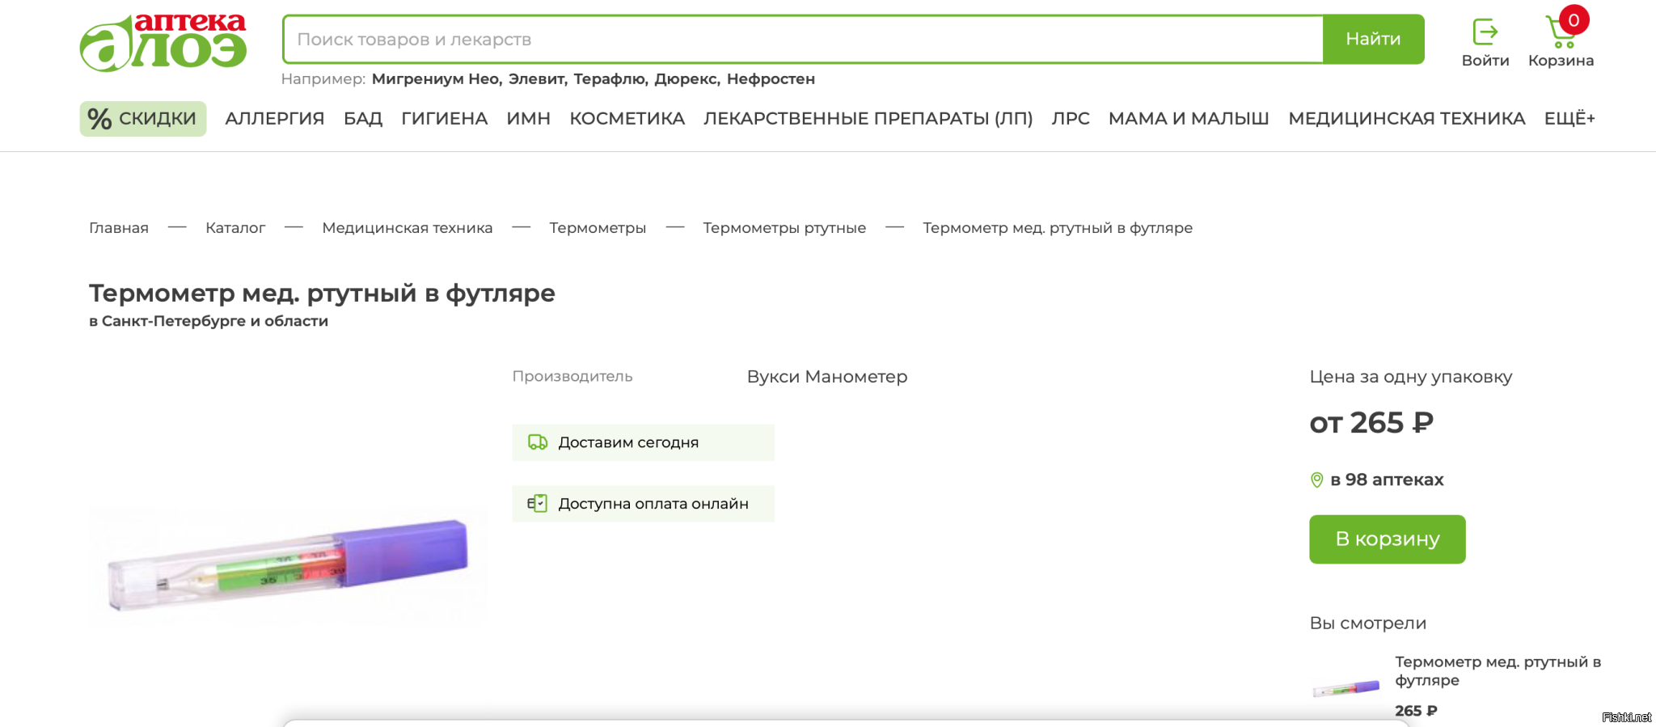Click the online payment icon
The width and height of the screenshot is (1656, 727).
(x=537, y=504)
